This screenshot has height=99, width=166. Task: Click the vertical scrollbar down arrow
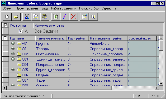point(161,84)
